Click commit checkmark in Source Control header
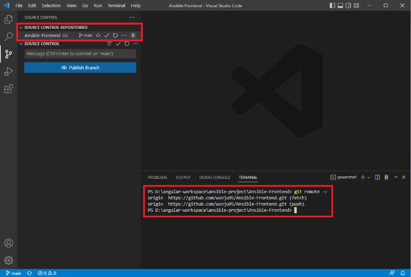411x277 pixels. (118, 44)
